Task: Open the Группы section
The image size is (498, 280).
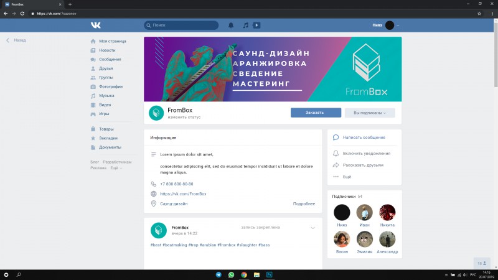Action: [x=106, y=77]
